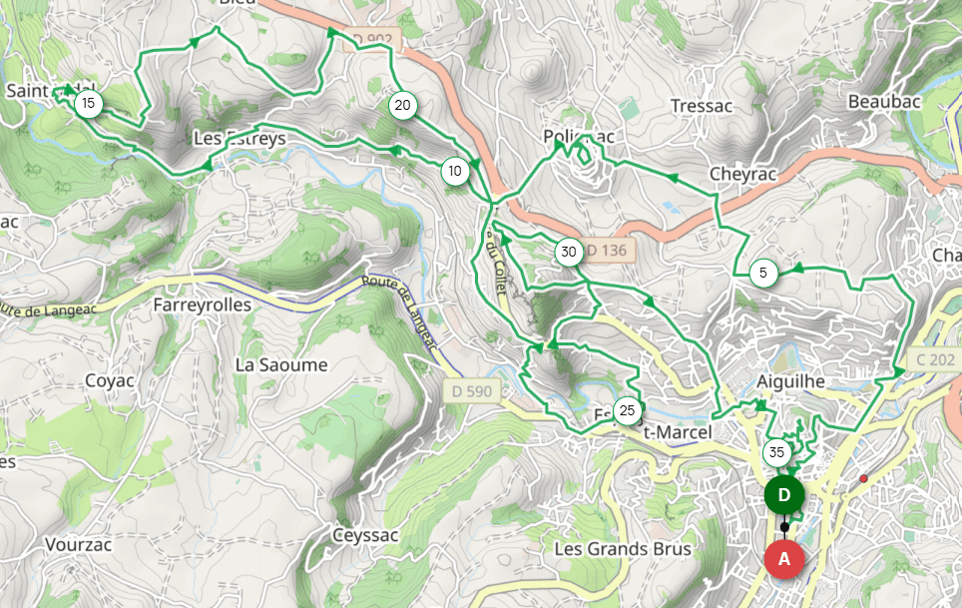Screen dimensions: 962x608
Task: Click the D 902 road shield
Action: [372, 39]
